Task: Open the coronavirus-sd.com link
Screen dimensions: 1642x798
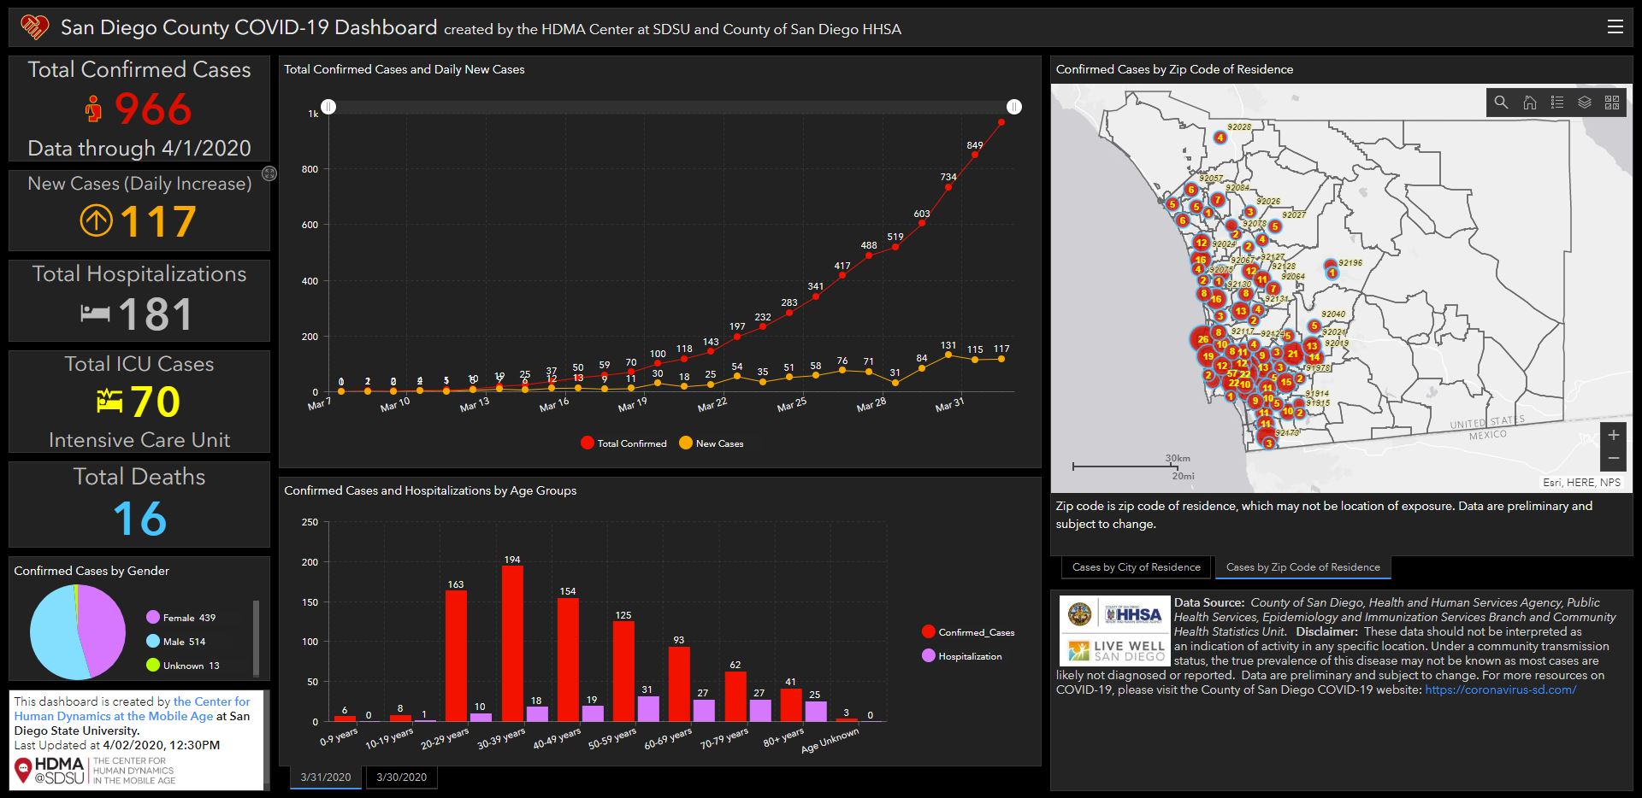Action: point(1500,689)
